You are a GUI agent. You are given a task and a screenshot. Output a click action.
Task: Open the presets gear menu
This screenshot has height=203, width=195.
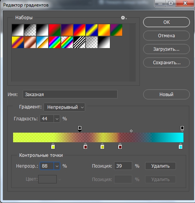point(124,18)
